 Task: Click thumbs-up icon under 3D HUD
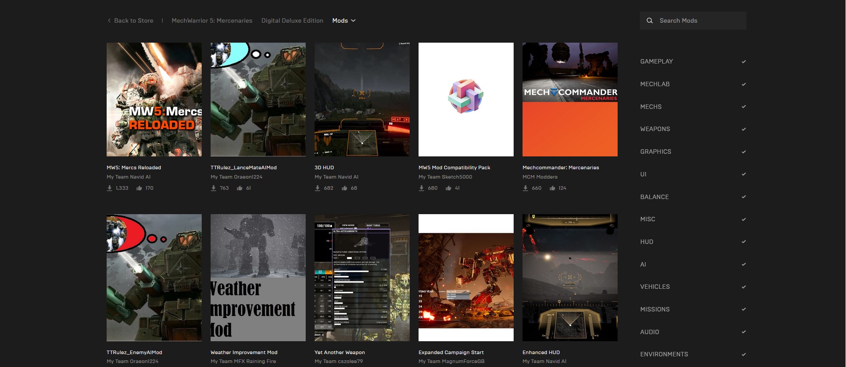point(344,188)
